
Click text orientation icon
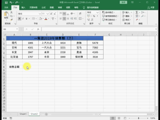click(72, 13)
